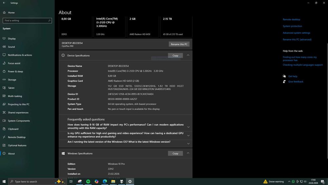Click the Windows logo next to Windows Specifications
The image size is (328, 185).
(63, 153)
